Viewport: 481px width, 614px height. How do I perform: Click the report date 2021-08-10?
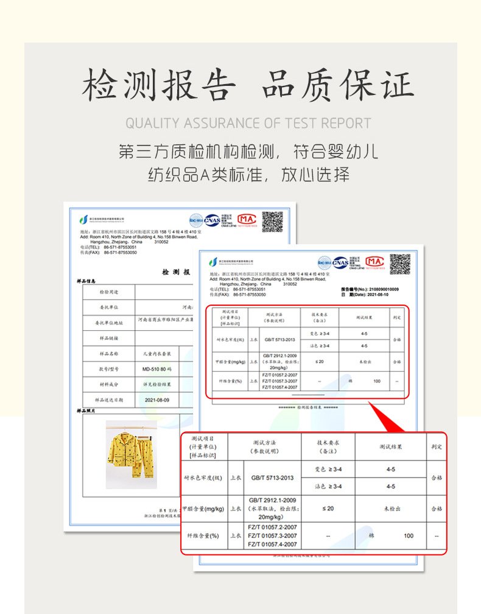point(377,294)
